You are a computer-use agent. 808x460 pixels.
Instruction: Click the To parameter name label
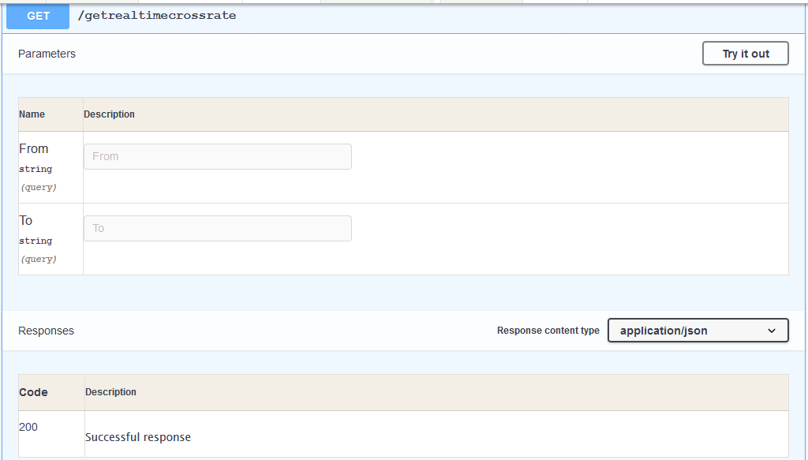pos(26,220)
